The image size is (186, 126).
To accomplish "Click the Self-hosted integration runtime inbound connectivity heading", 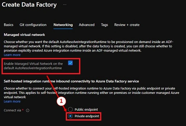I will point(71,81).
